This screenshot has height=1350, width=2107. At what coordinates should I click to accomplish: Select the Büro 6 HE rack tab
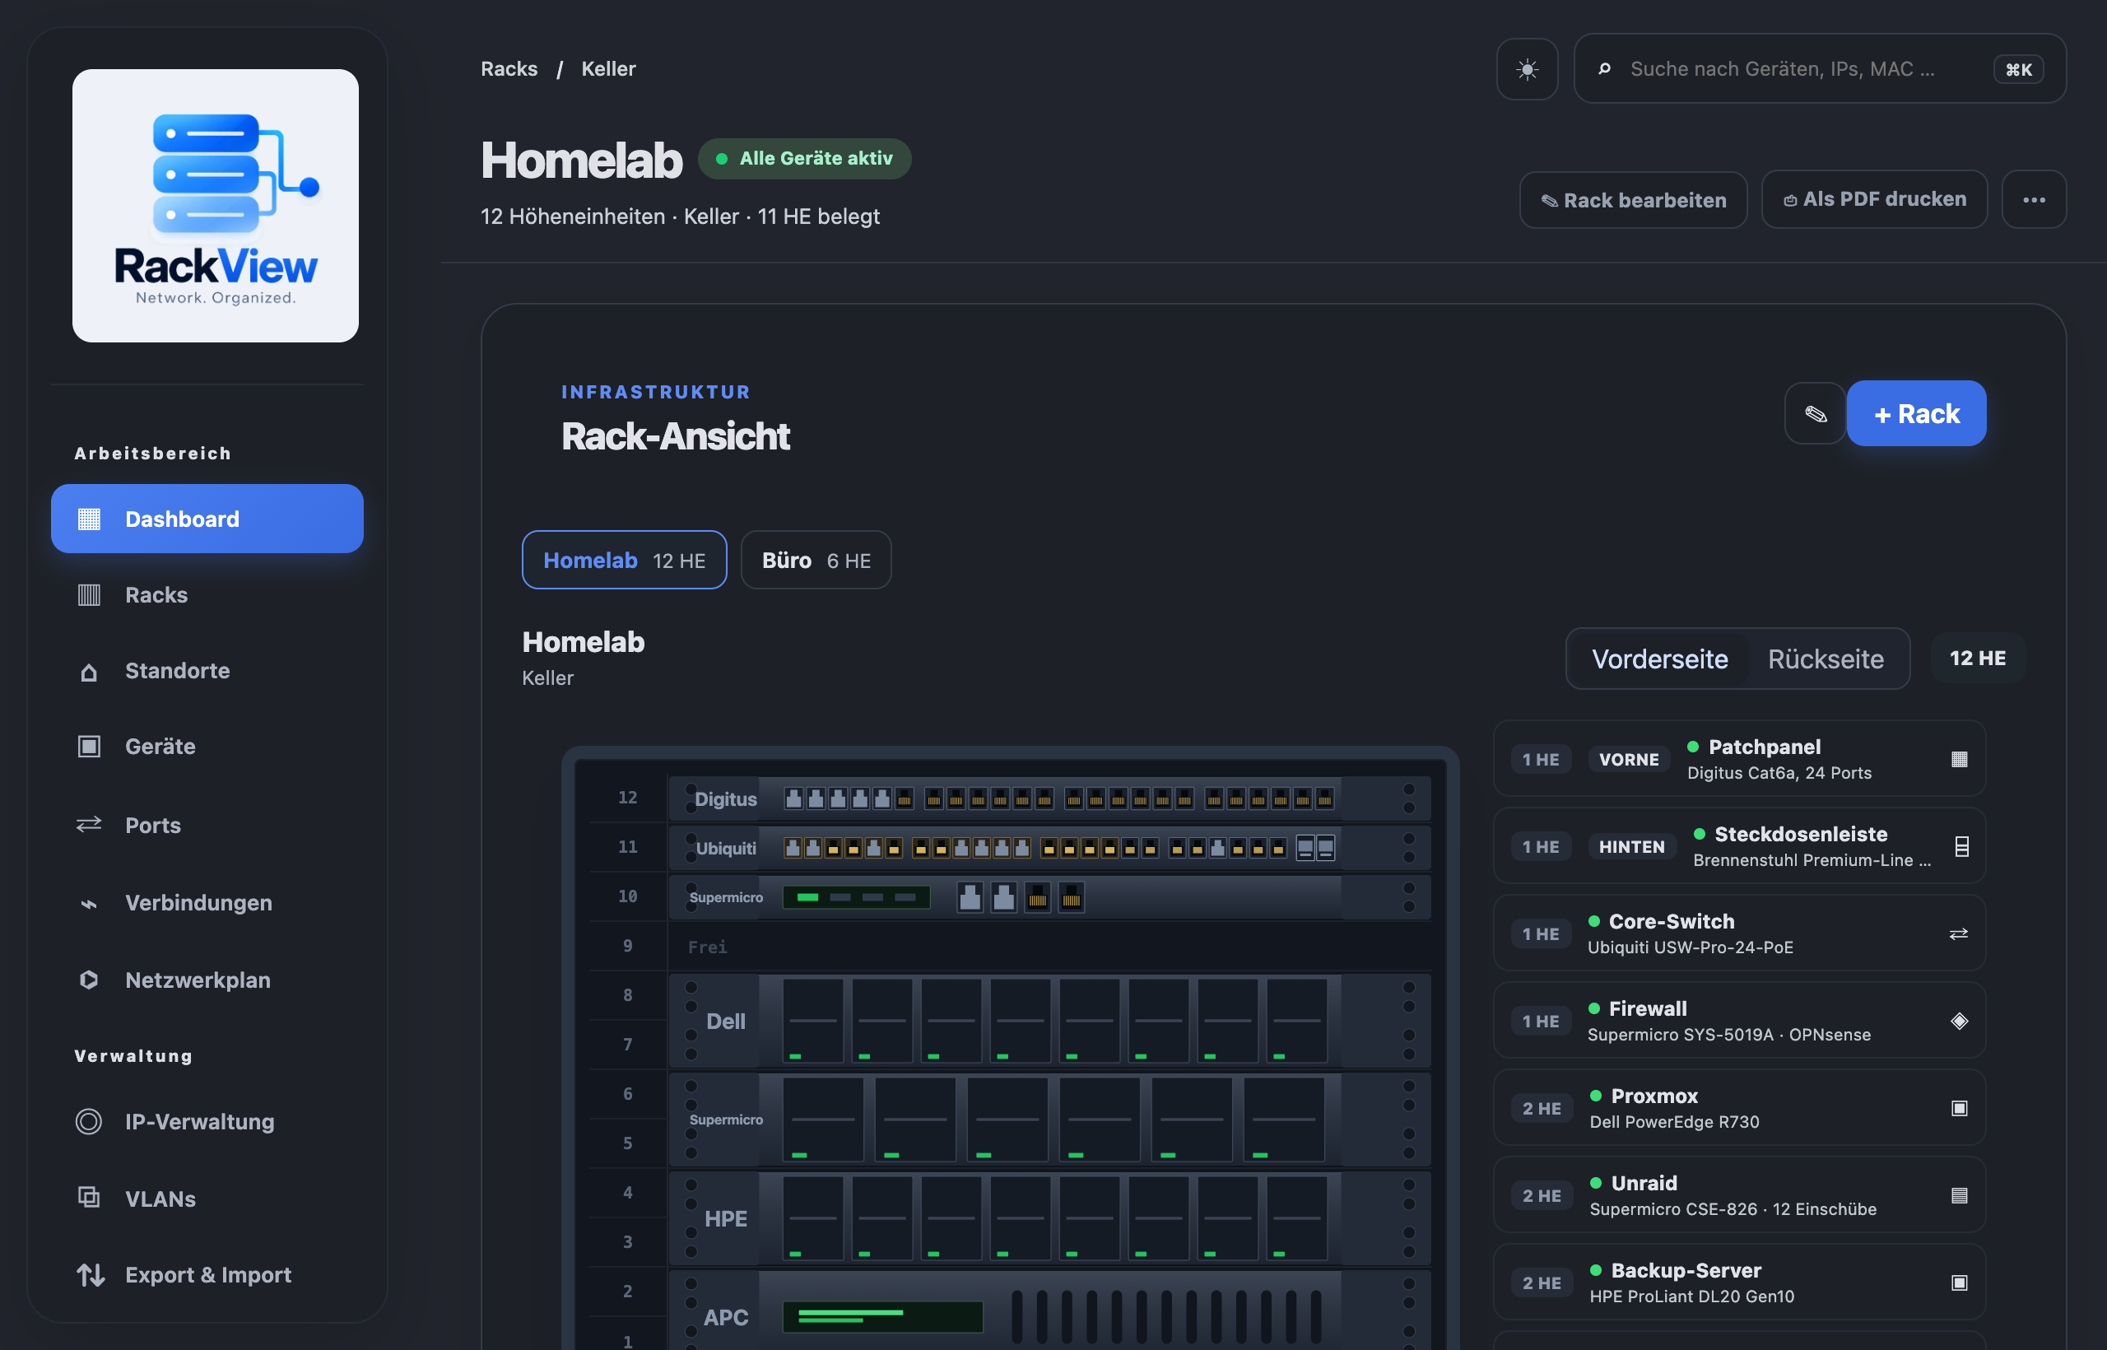pos(816,560)
